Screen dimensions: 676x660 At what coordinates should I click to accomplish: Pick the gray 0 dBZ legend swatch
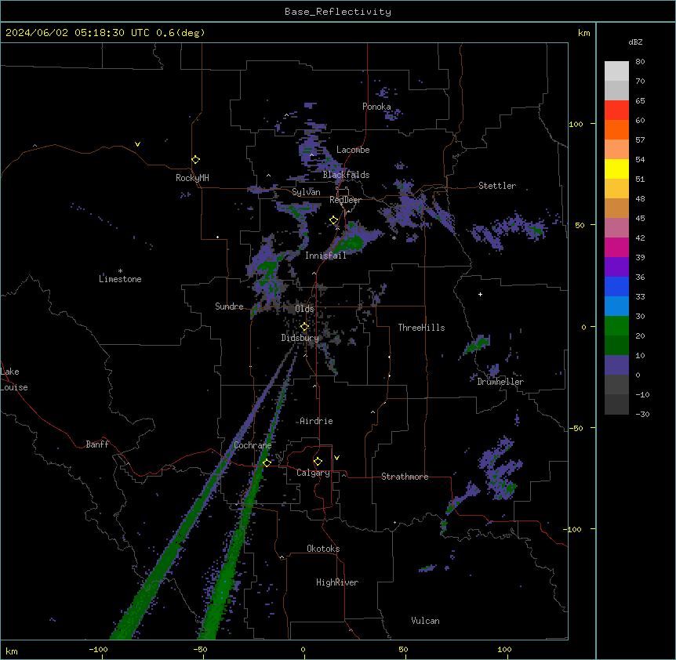[616, 385]
